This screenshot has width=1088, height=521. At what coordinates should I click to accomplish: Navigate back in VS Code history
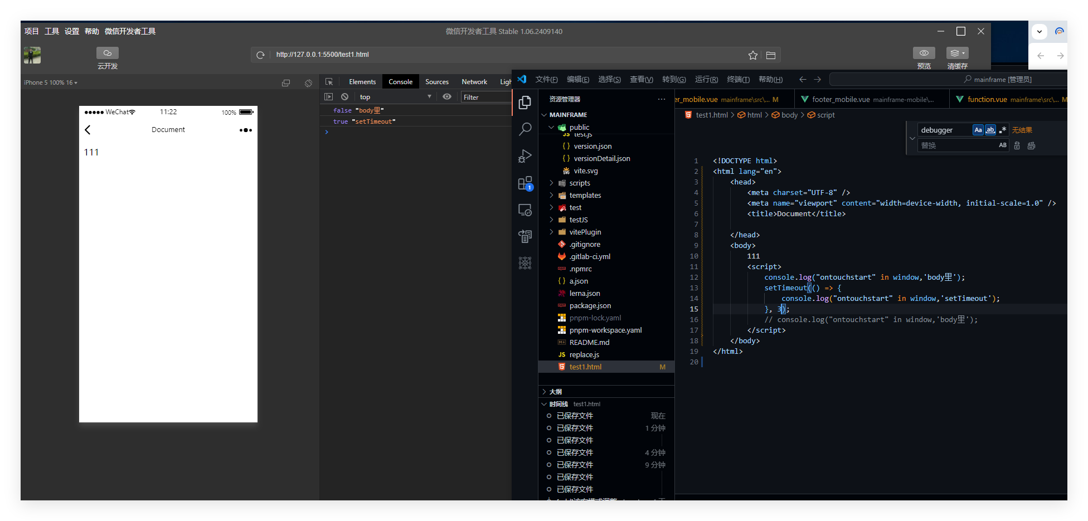tap(803, 80)
